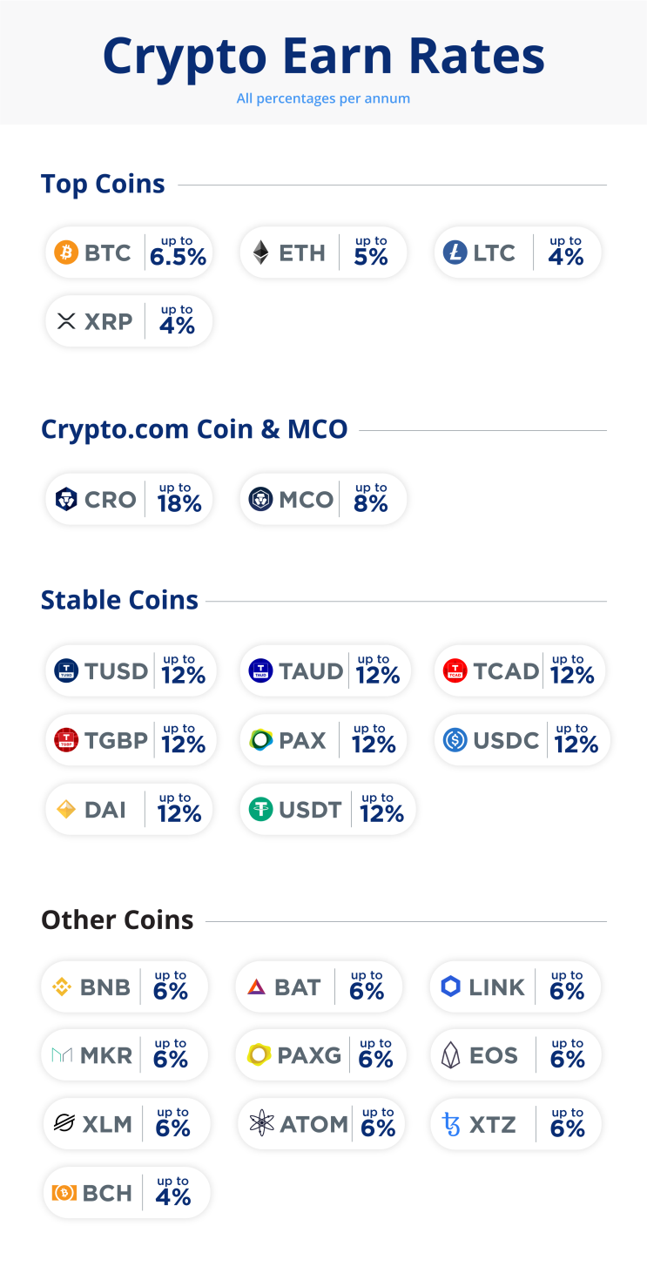
Task: Select the BNB up to 6% card
Action: [125, 987]
